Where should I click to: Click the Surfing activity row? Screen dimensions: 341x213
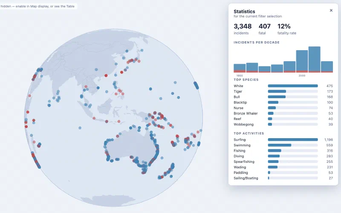pos(283,140)
